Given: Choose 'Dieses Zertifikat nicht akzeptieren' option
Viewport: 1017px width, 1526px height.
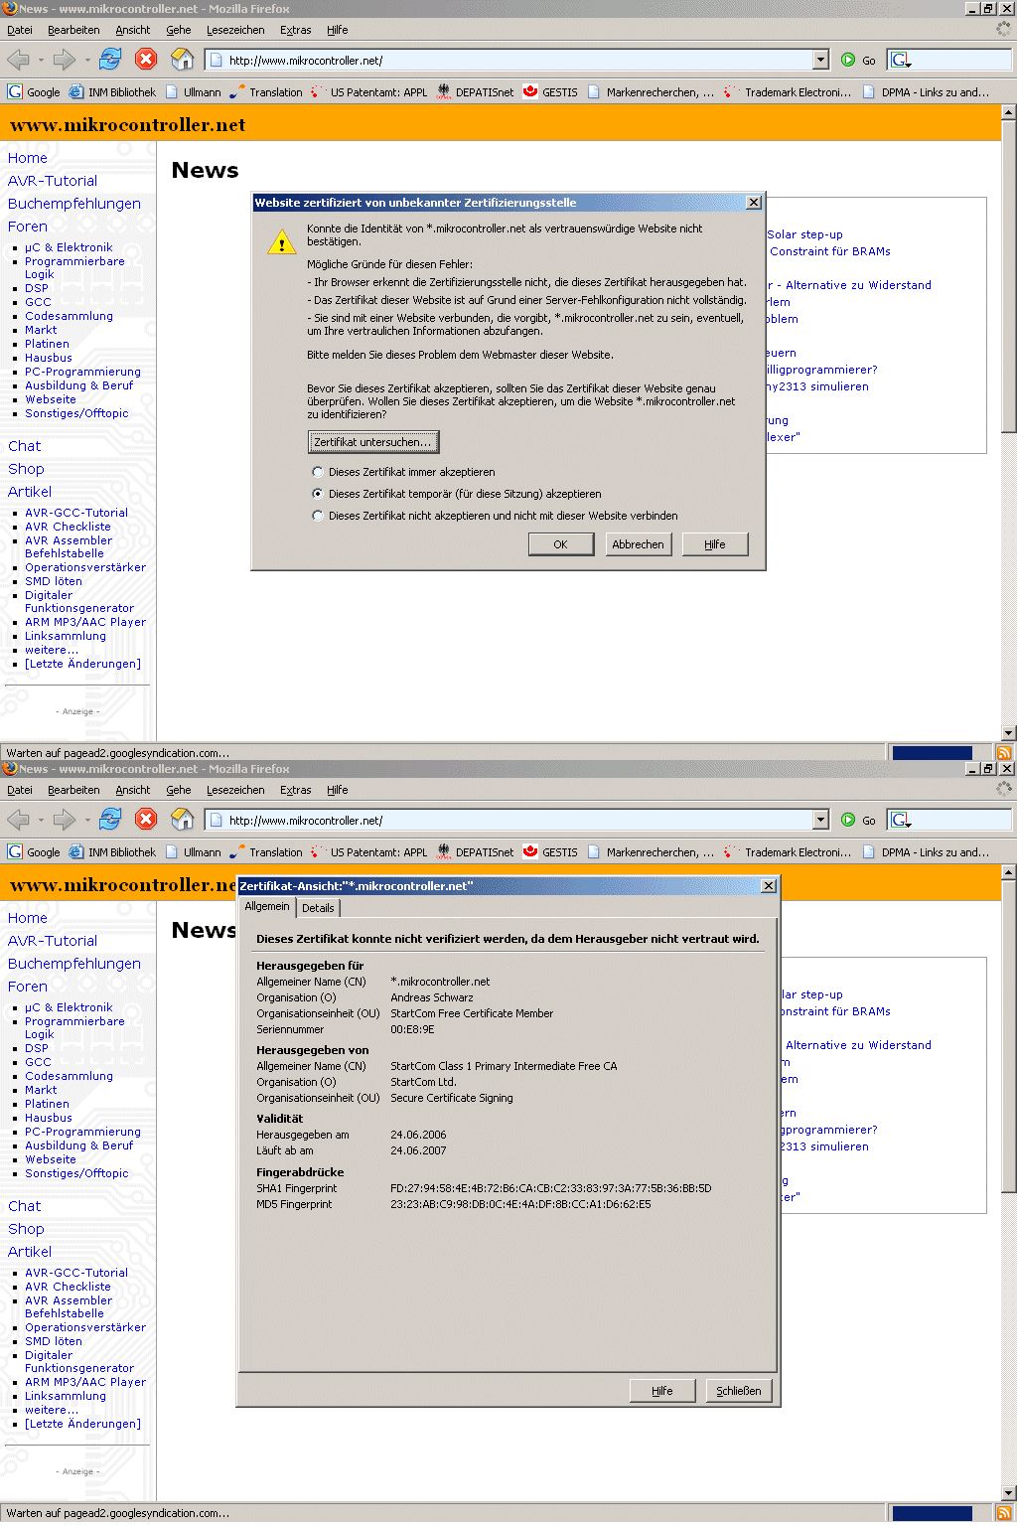Looking at the screenshot, I should 318,516.
